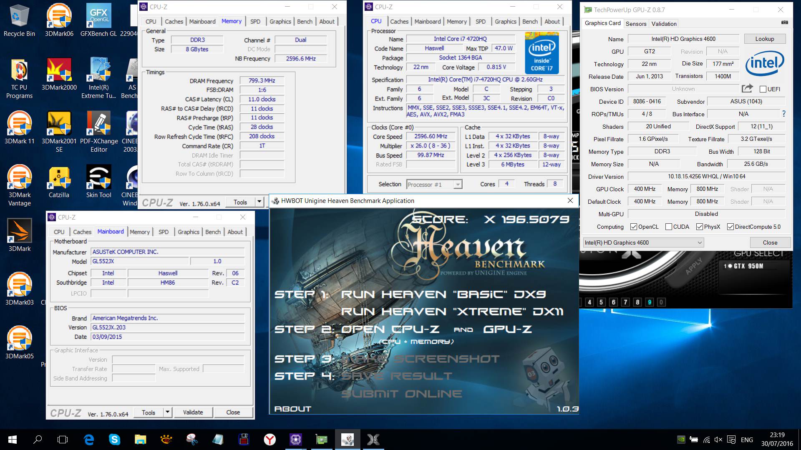Open Caches tab in Processor CPU-Z window
801x450 pixels.
399,22
